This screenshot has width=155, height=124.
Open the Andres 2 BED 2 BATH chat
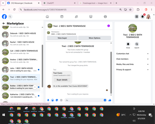point(21,61)
